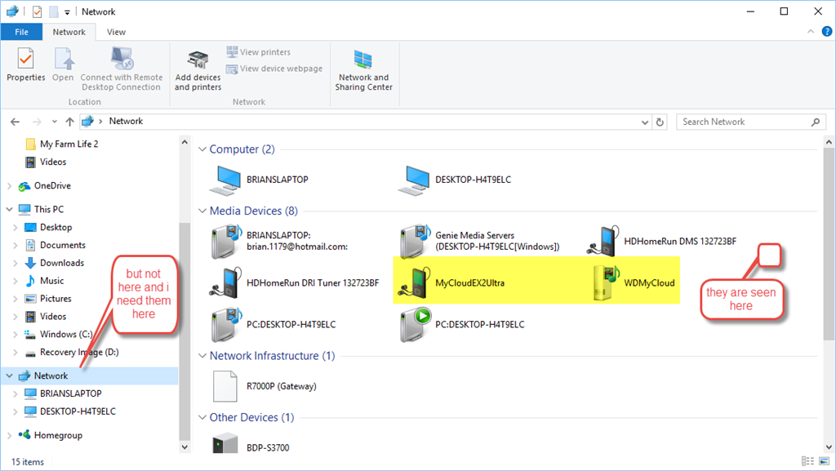This screenshot has width=836, height=471.
Task: Open Add devices and printers
Action: coord(198,71)
